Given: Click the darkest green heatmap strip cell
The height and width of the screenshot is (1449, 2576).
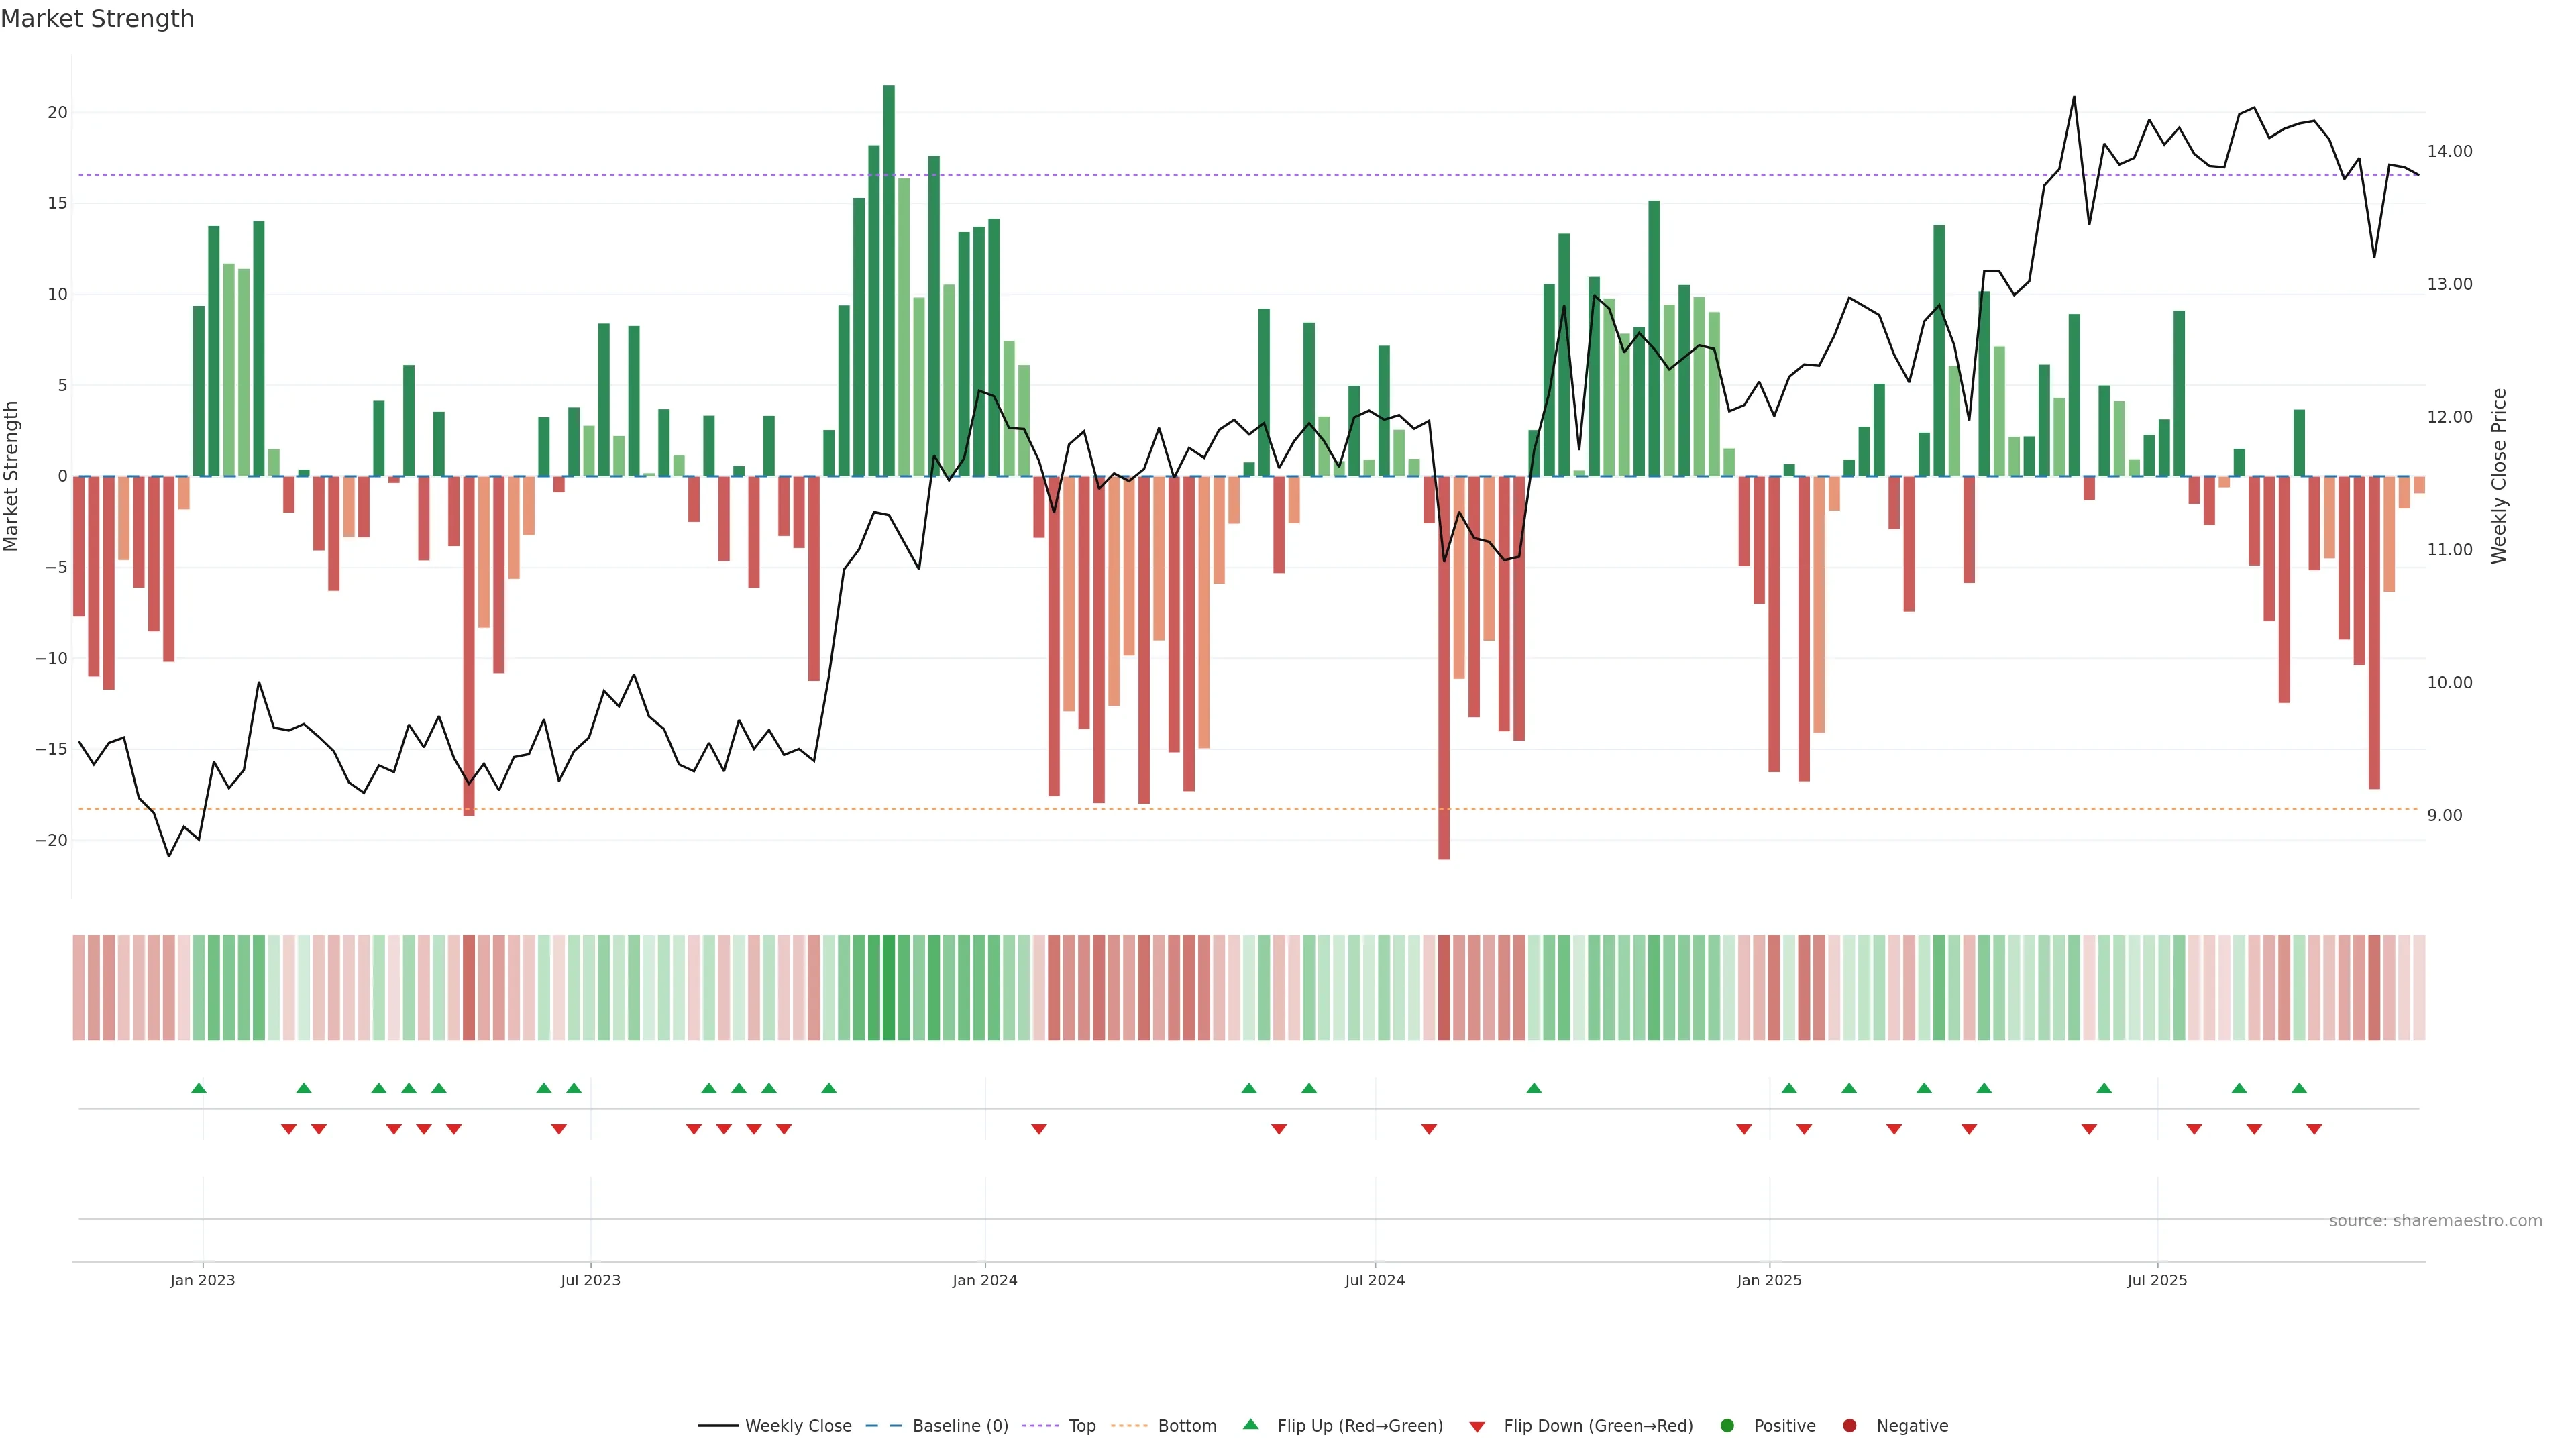Looking at the screenshot, I should pos(889,988).
